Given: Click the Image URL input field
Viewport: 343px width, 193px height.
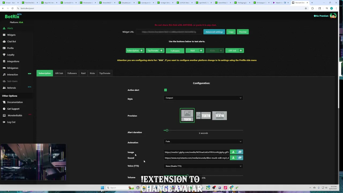Looking at the screenshot, I should pos(197,152).
